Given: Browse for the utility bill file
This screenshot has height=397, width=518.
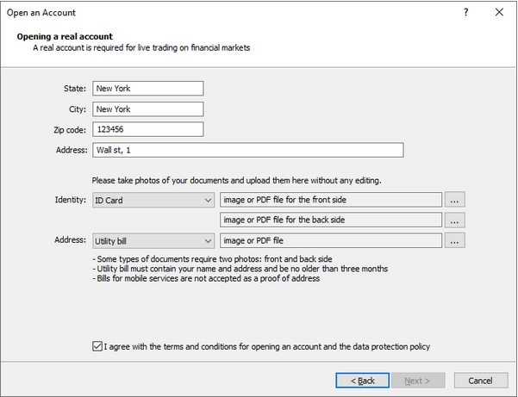Looking at the screenshot, I should (x=457, y=241).
